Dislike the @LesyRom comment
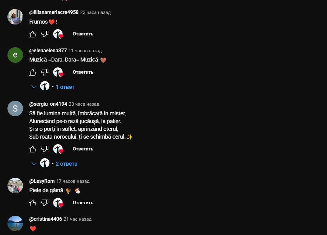The height and width of the screenshot is (235, 327). (x=45, y=203)
